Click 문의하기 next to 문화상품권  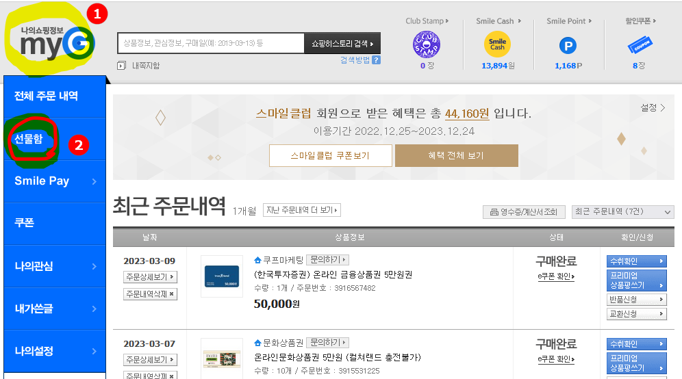click(327, 343)
